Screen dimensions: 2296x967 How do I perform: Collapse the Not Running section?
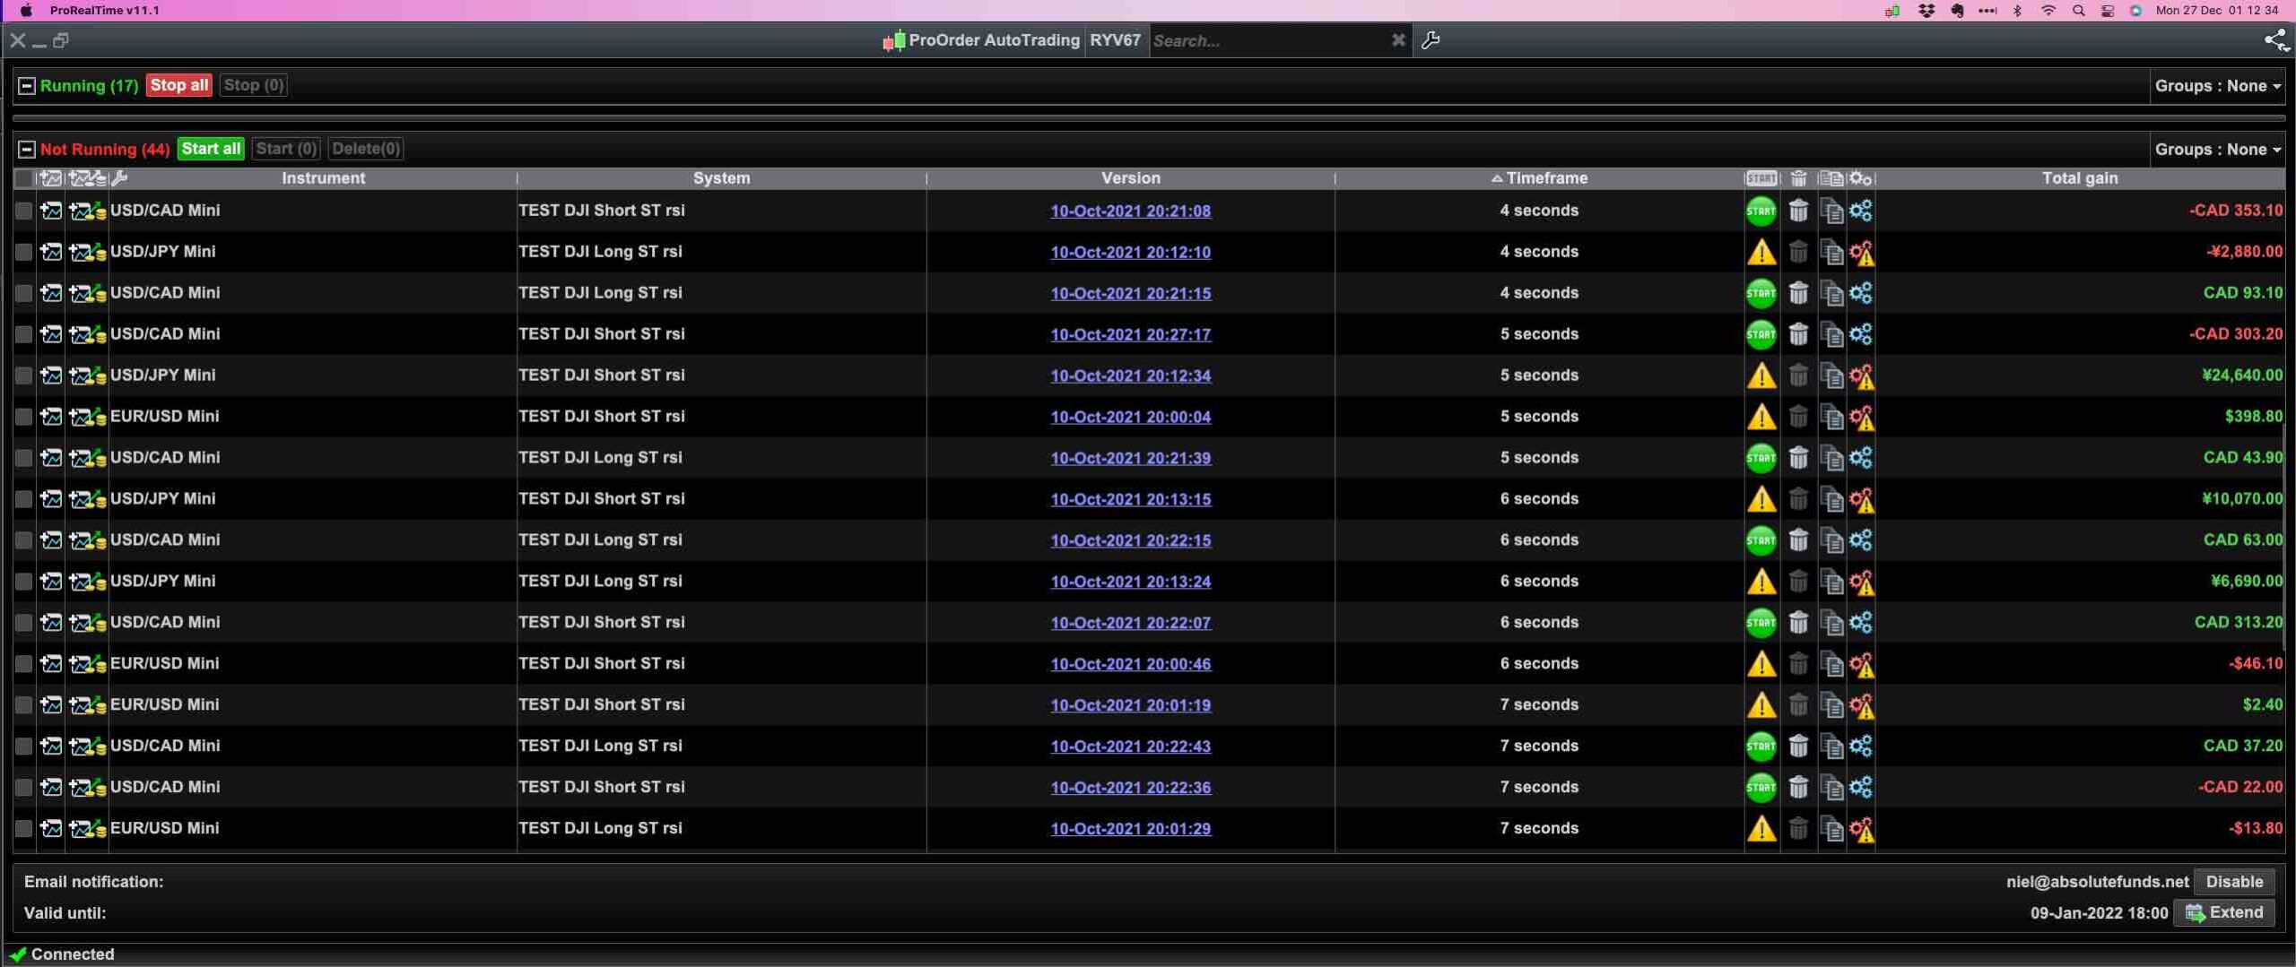click(x=27, y=150)
